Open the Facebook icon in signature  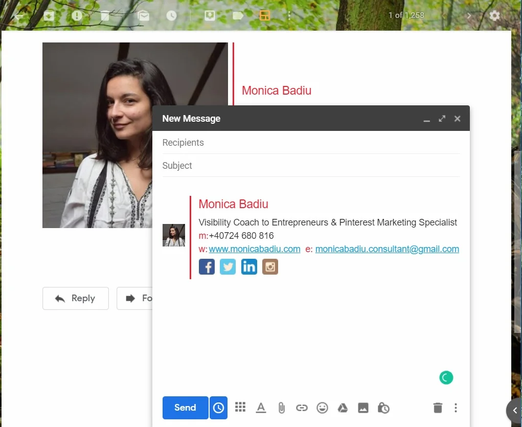[207, 267]
